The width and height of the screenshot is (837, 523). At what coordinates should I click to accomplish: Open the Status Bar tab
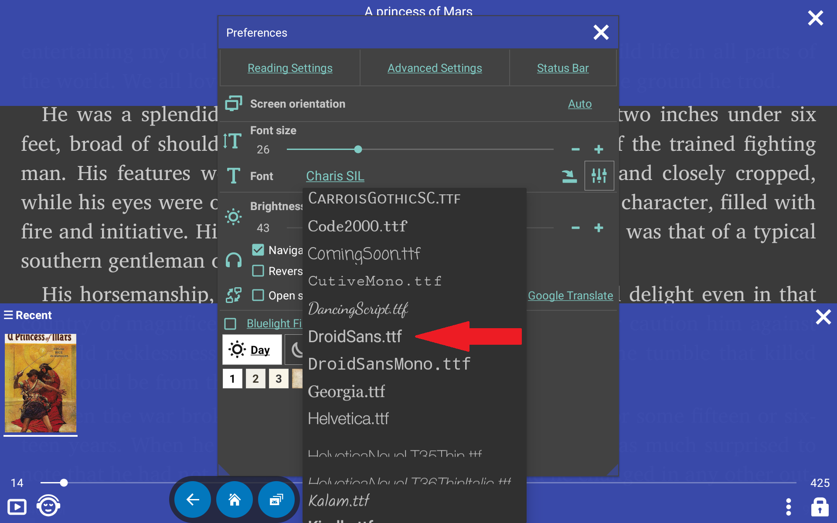pyautogui.click(x=563, y=68)
